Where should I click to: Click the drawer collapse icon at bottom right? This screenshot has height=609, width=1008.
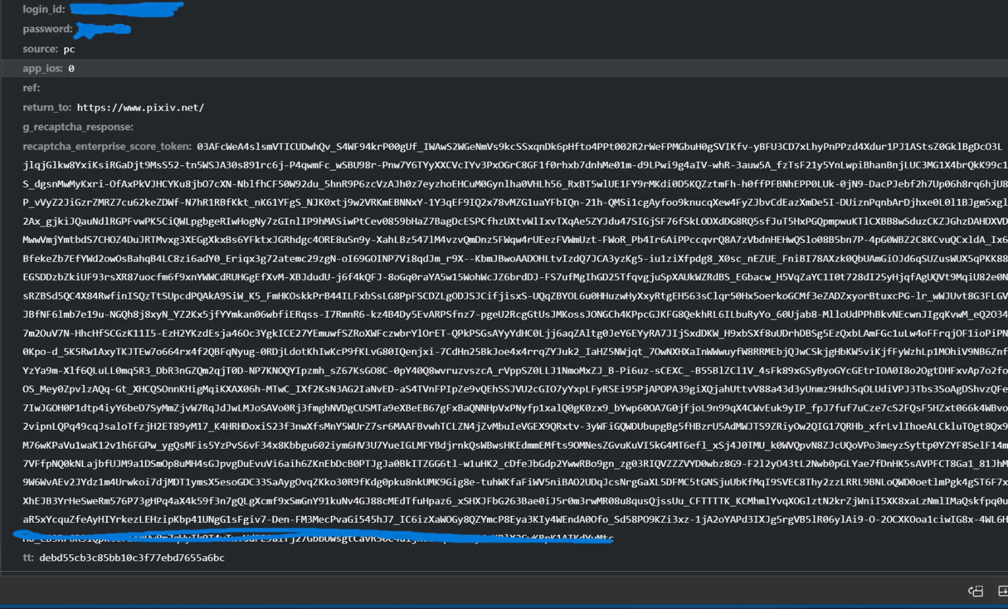(1002, 591)
